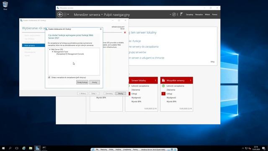
Task: Open Zdarzenia in Wszystkie serwery tile
Action: click(x=171, y=90)
